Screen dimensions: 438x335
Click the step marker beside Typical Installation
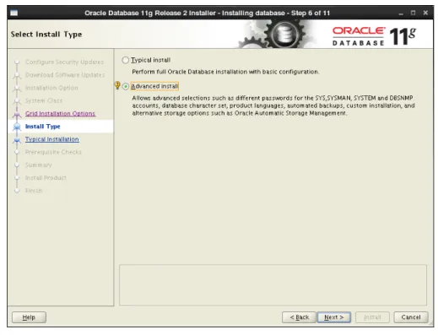point(17,140)
